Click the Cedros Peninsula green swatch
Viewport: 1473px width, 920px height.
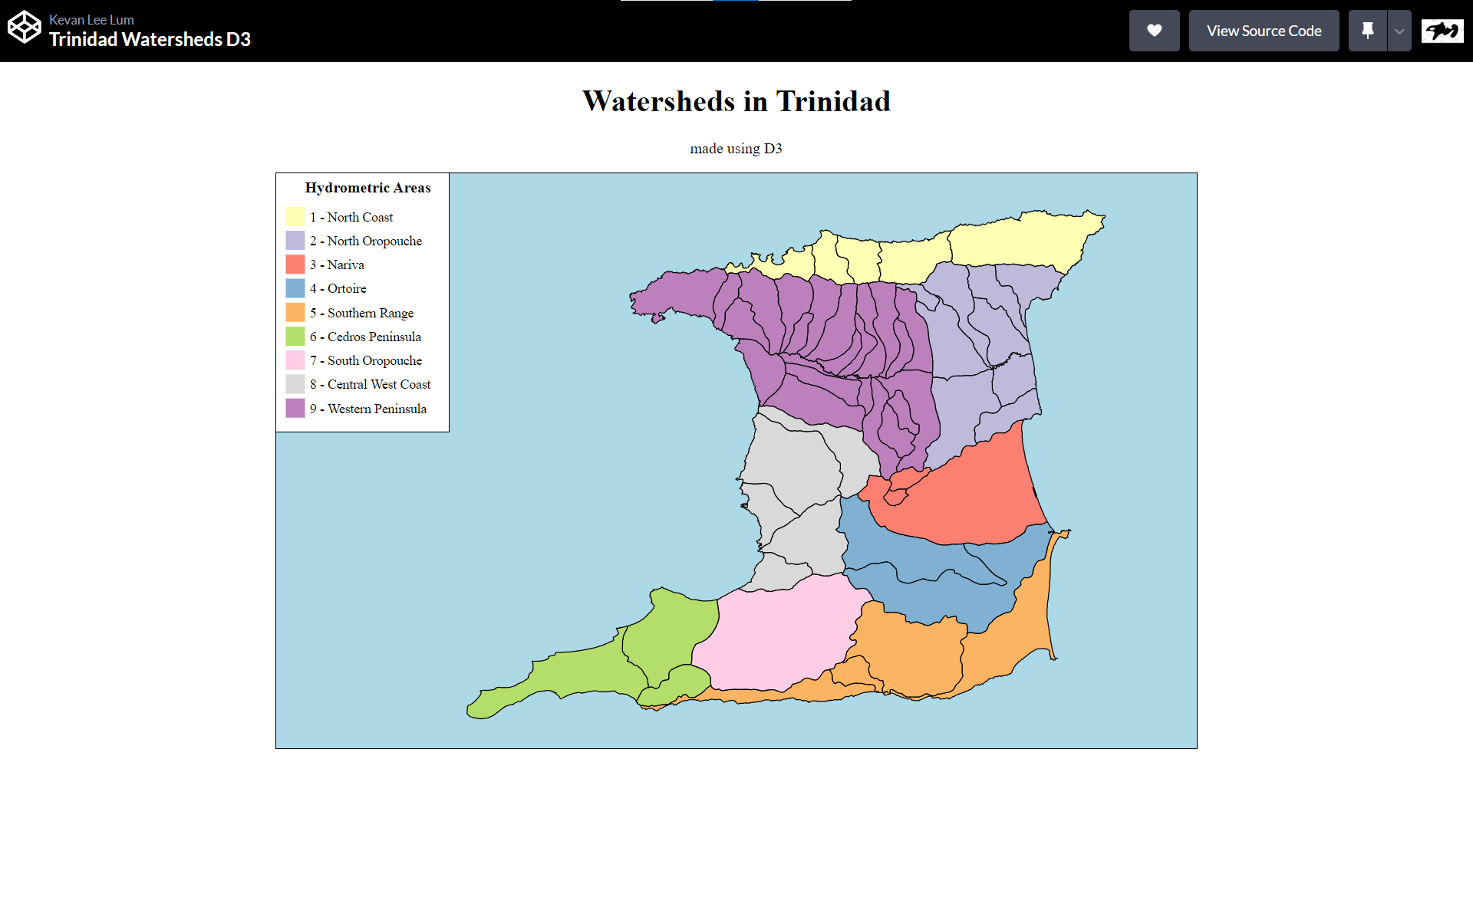coord(295,336)
